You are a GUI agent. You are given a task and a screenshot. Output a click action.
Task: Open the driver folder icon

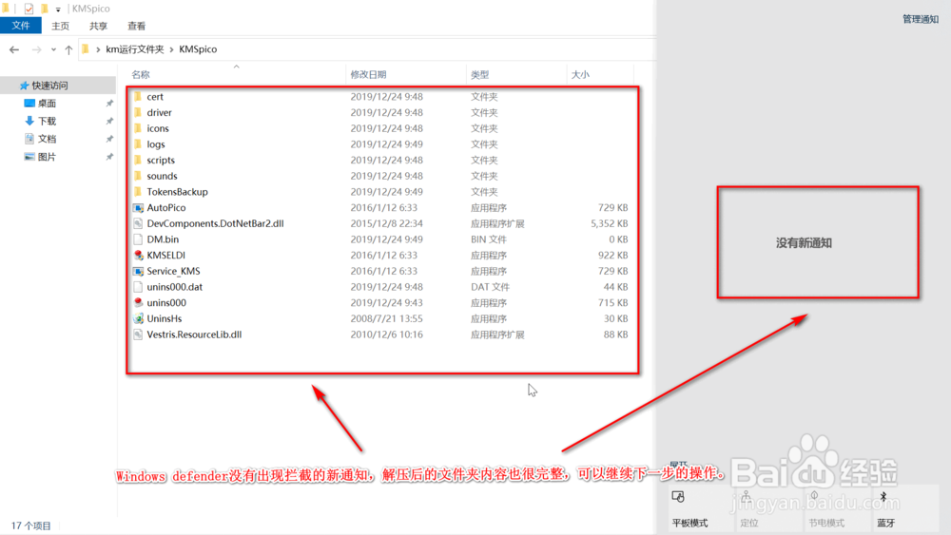[138, 112]
